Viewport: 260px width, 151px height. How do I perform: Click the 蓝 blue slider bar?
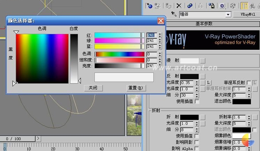tap(119, 47)
